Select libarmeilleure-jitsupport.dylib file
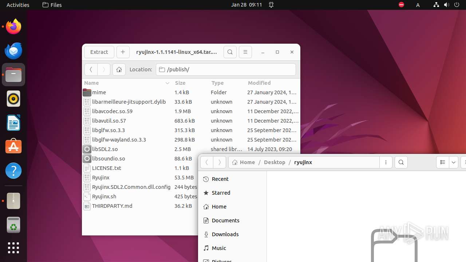The image size is (466, 262). pos(191,102)
